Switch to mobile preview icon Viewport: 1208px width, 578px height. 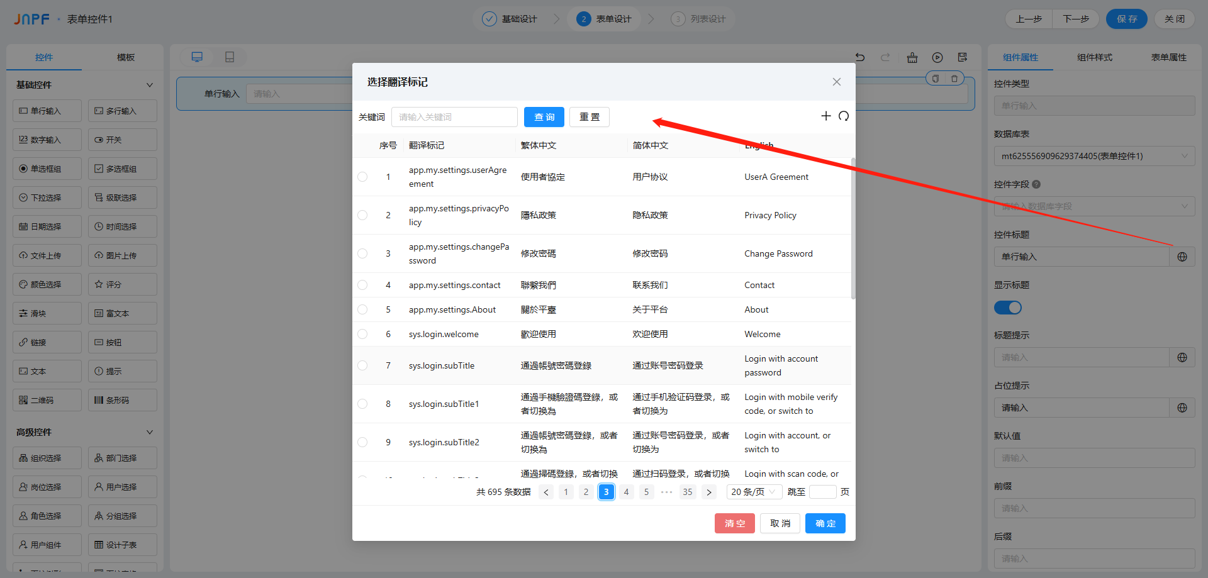click(230, 57)
